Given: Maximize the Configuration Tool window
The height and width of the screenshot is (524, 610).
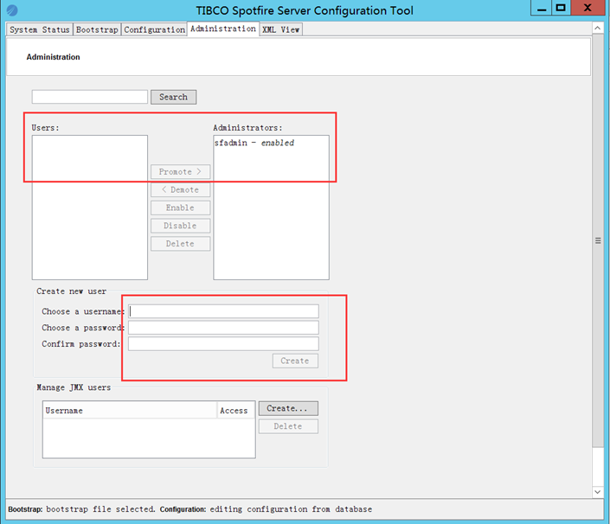Looking at the screenshot, I should point(561,8).
